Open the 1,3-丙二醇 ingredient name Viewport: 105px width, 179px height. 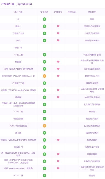tap(18, 55)
